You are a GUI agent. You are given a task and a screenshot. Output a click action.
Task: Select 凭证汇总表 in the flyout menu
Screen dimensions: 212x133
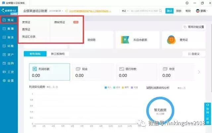point(29,37)
